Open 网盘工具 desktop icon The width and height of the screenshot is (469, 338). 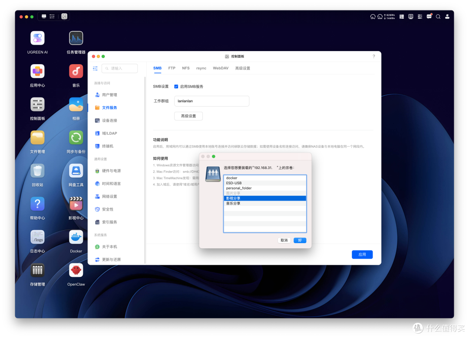point(76,171)
